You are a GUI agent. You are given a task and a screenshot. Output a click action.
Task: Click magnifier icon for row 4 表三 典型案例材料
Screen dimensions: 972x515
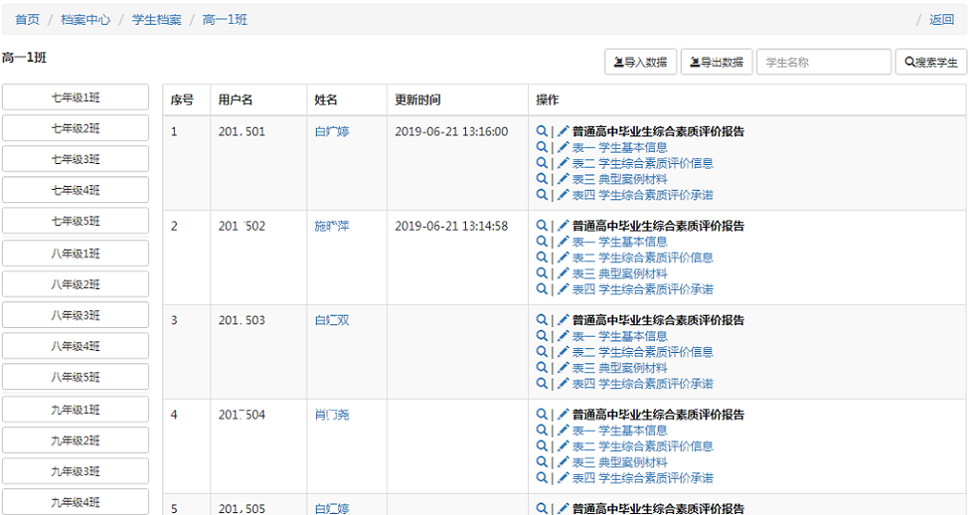click(x=541, y=463)
